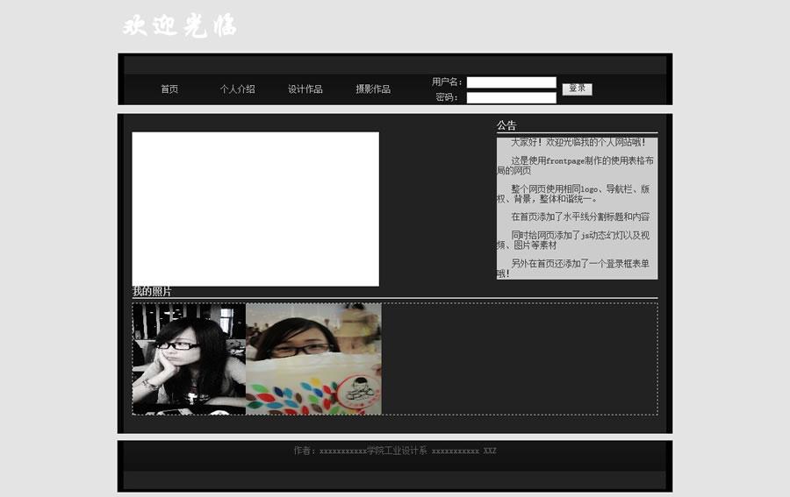Focus the 用户名 text field

pos(511,82)
